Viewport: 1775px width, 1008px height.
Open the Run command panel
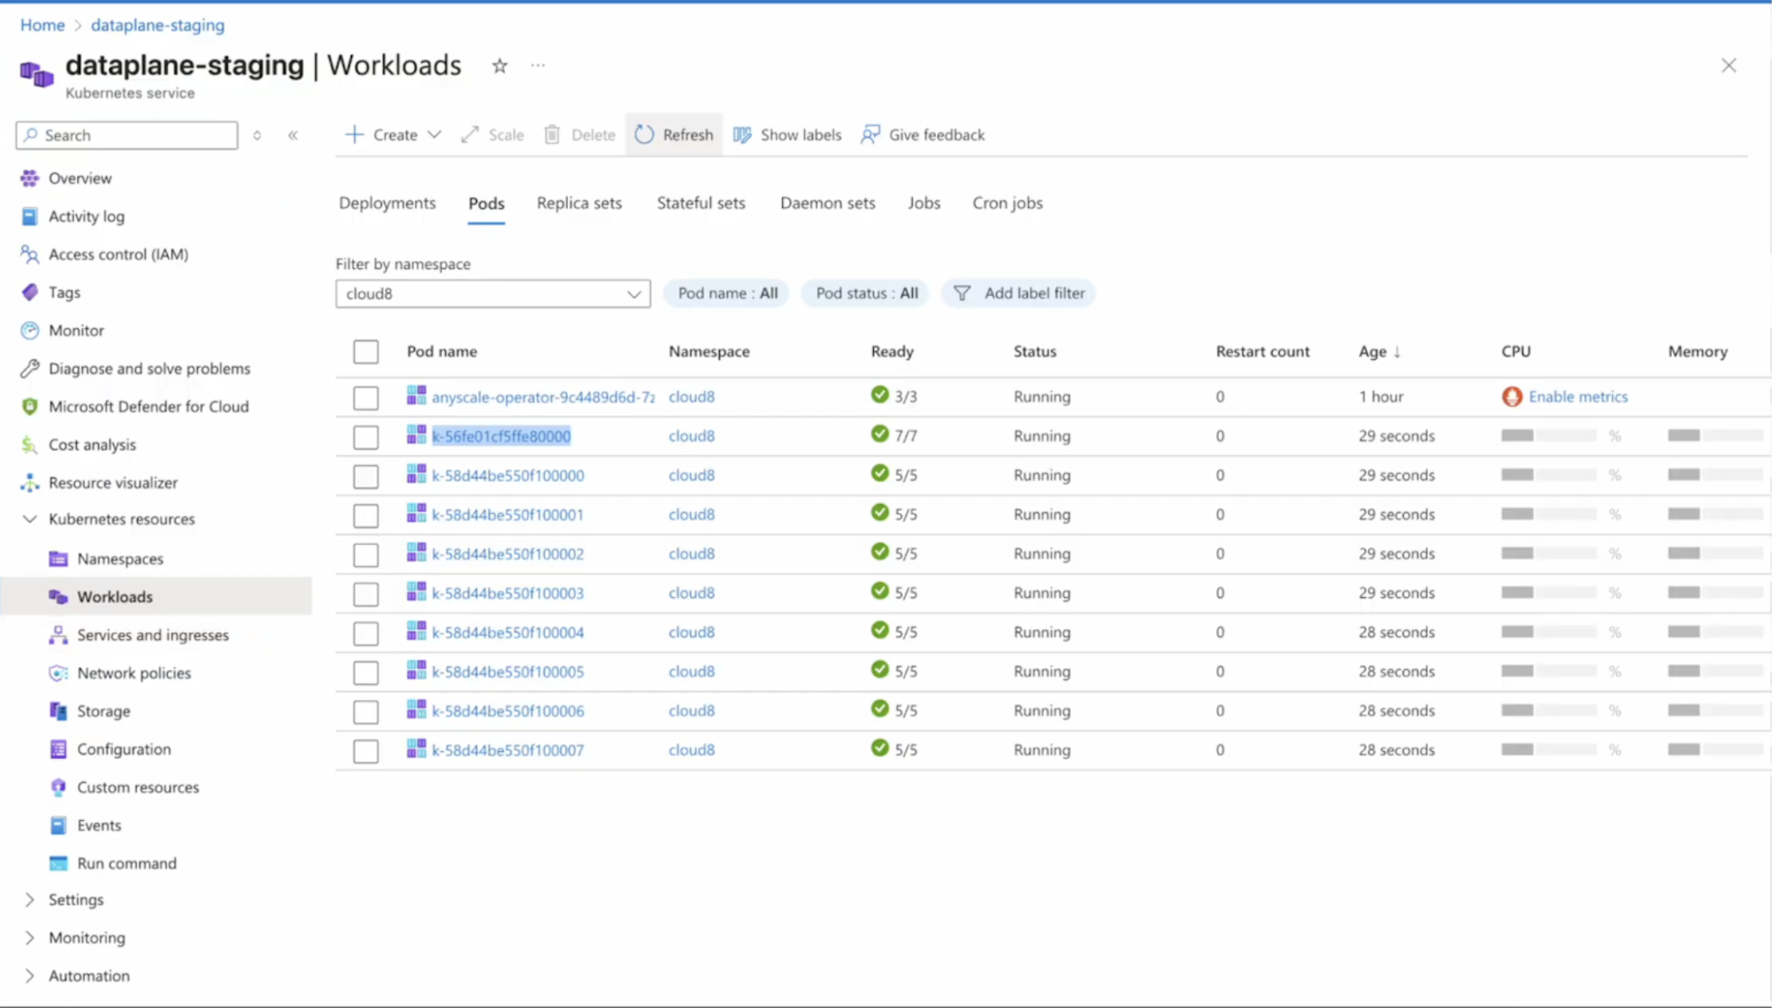127,863
